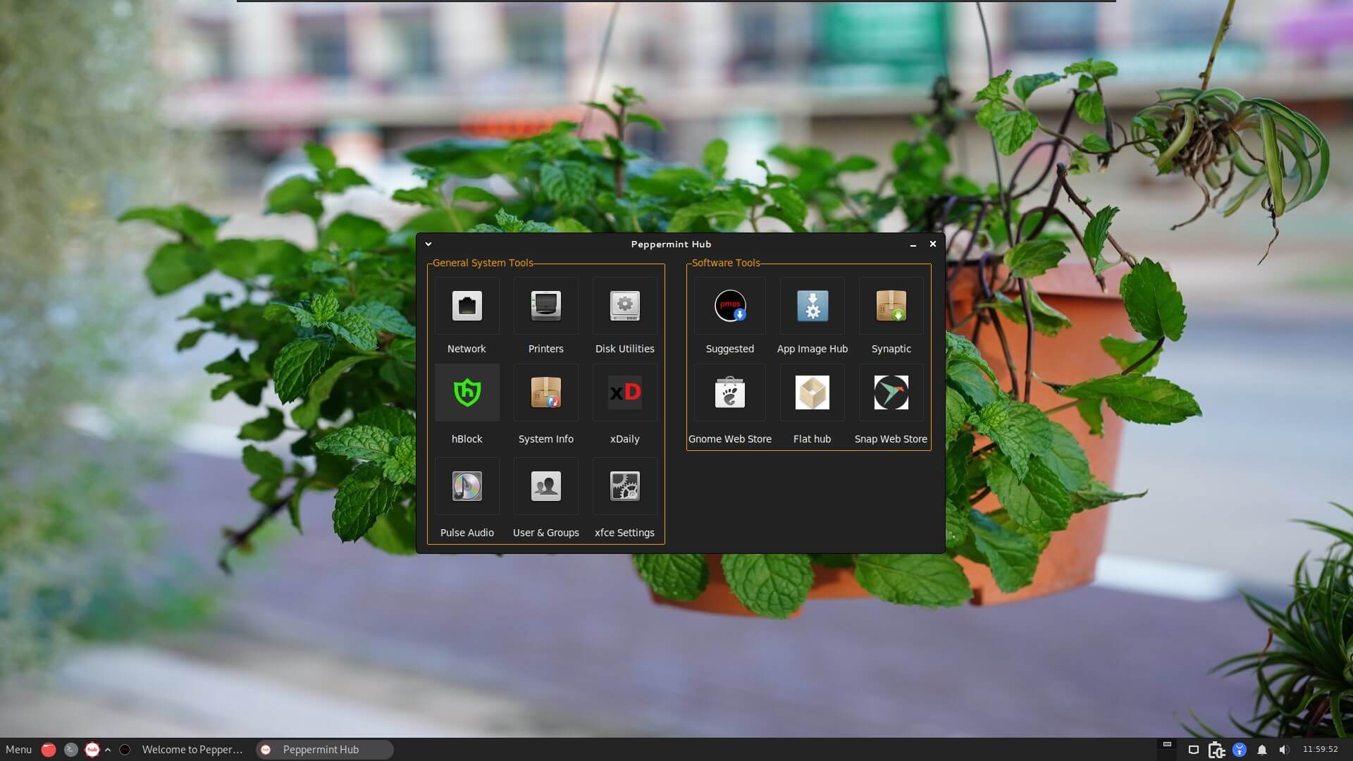This screenshot has width=1353, height=761.
Task: Open the hBlock ad-blocker tool
Action: coord(467,392)
